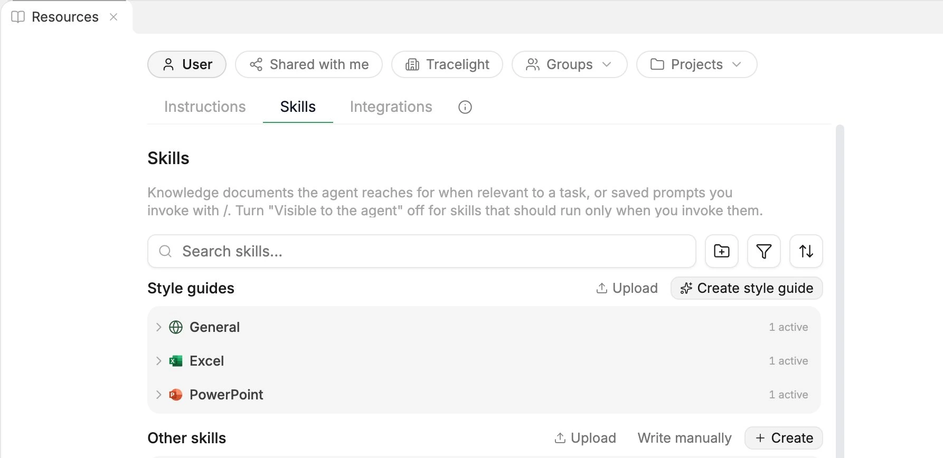Click '1 active' text in General row
The width and height of the screenshot is (943, 458).
pyautogui.click(x=788, y=327)
